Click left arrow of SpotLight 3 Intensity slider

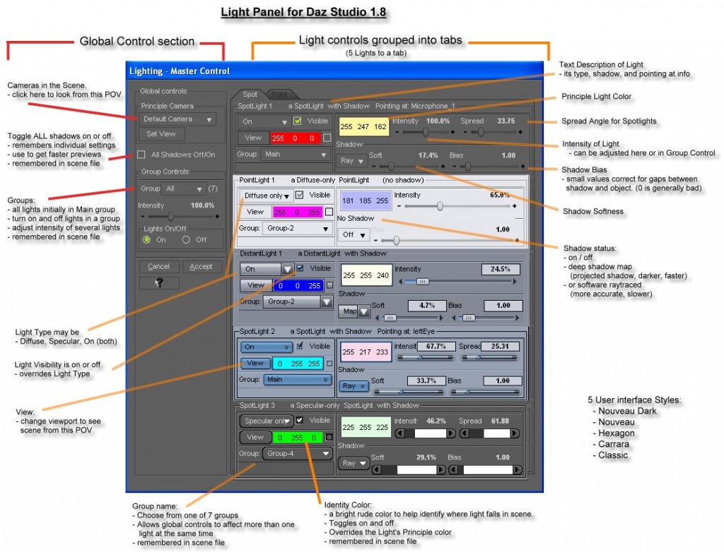click(x=400, y=433)
